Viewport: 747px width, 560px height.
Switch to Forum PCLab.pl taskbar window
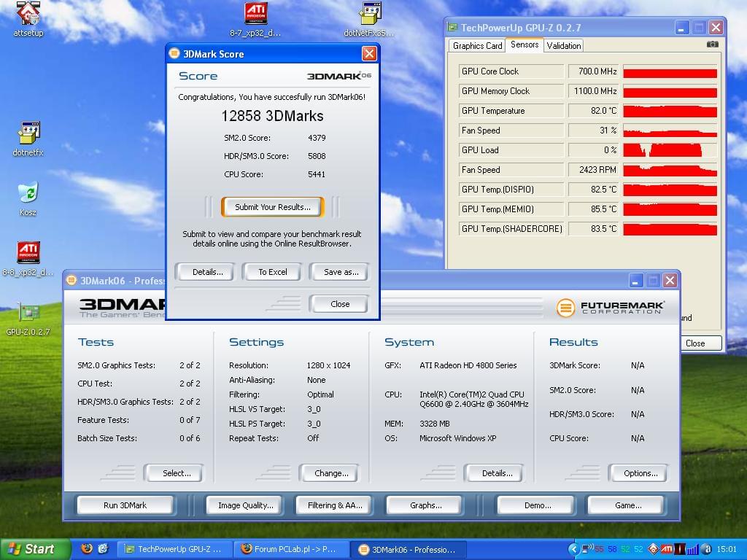click(290, 549)
